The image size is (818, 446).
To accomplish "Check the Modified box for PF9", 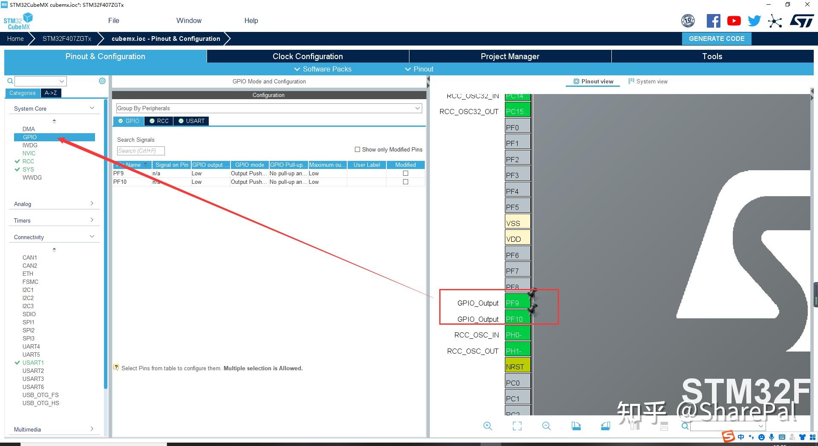I will pos(406,173).
